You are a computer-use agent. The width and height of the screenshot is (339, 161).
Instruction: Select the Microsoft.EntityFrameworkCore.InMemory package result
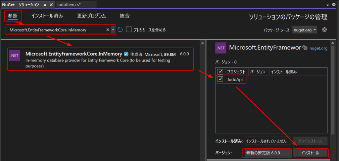point(100,59)
